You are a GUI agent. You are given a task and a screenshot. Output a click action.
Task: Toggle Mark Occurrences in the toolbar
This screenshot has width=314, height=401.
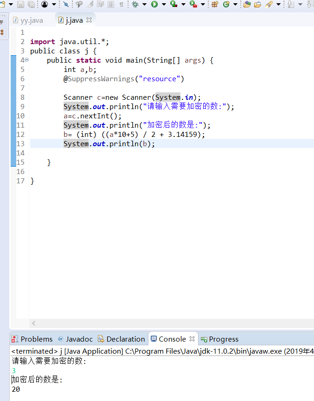tap(79, 4)
